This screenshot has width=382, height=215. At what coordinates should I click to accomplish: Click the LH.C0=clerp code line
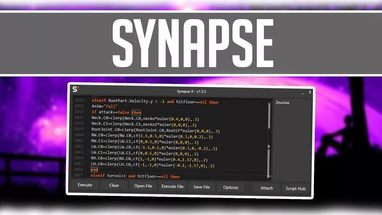coord(153,165)
